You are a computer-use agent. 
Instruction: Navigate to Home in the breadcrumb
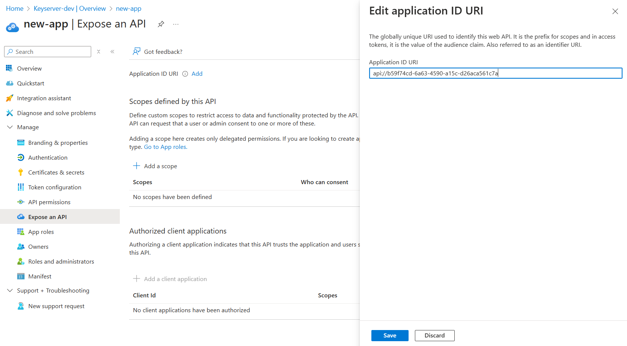15,9
